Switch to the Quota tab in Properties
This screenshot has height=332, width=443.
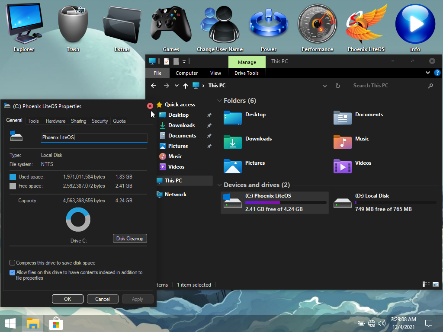point(119,121)
